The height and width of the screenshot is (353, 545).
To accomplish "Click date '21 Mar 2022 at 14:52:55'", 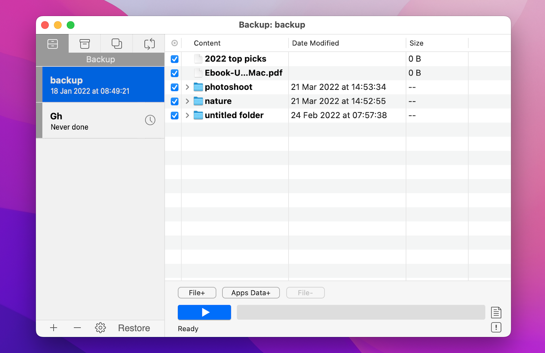I will coord(338,101).
